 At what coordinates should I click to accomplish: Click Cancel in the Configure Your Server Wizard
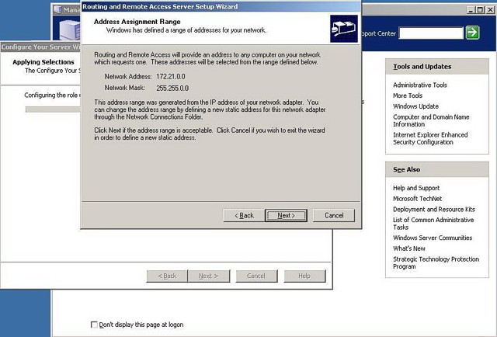pos(256,276)
